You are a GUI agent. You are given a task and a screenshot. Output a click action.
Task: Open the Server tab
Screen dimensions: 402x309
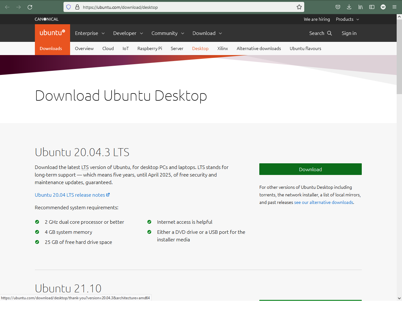click(177, 48)
